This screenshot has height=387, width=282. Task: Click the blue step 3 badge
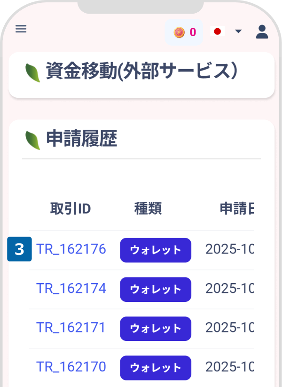19,249
